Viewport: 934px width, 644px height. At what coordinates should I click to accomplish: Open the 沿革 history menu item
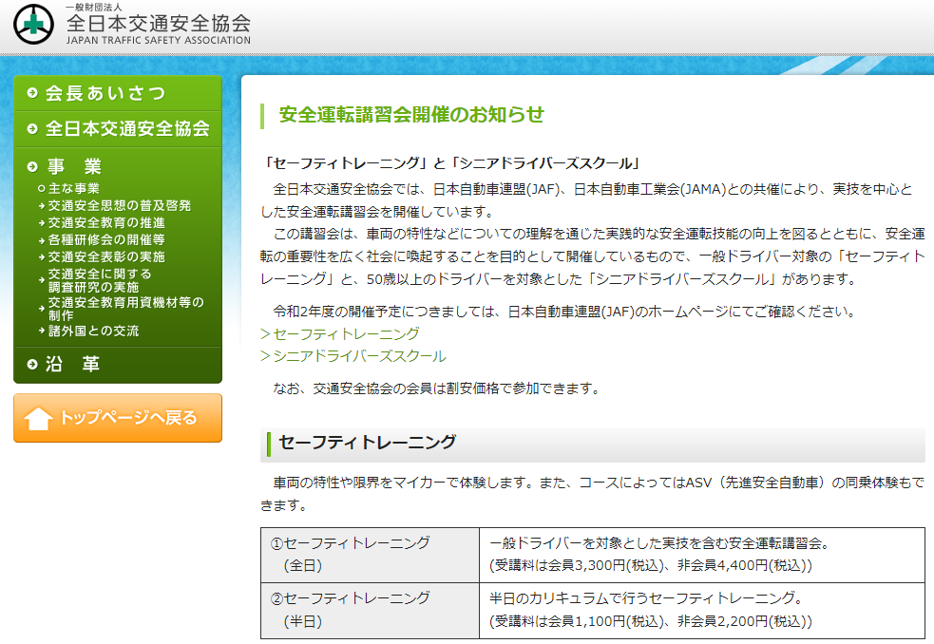tap(73, 365)
